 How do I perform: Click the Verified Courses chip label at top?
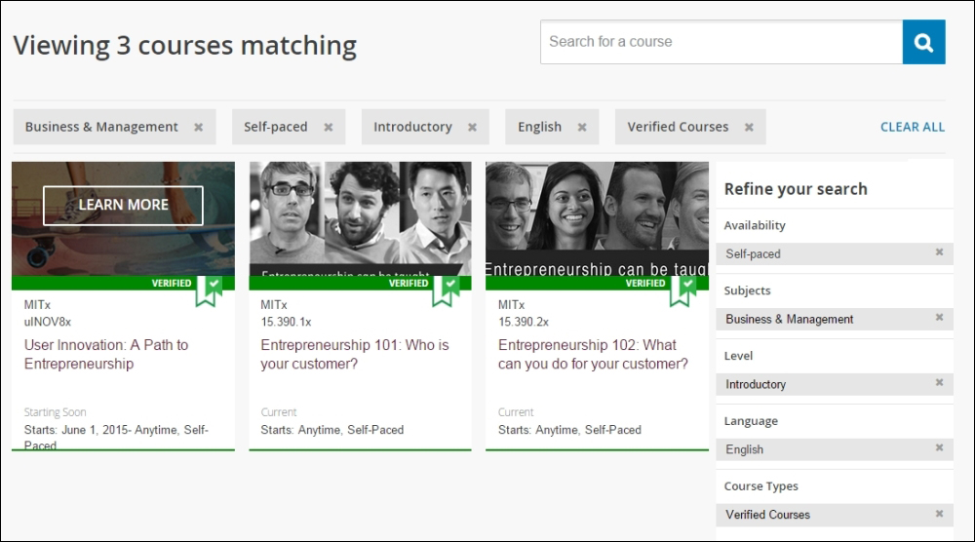point(678,127)
